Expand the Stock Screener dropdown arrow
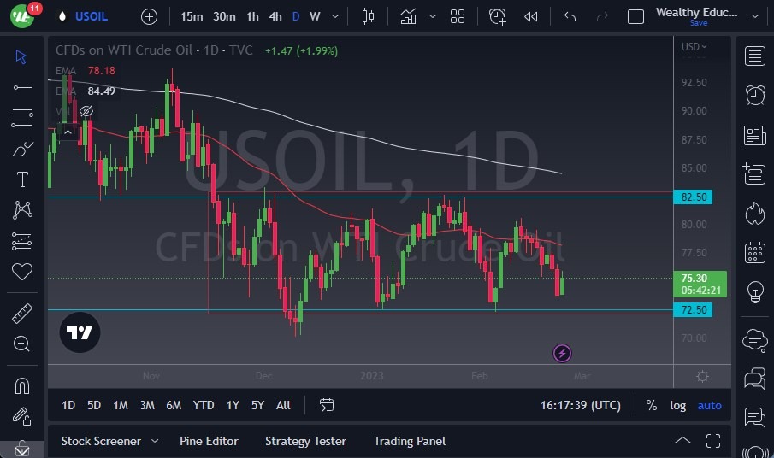Screen dimensions: 774x458 click(x=155, y=441)
